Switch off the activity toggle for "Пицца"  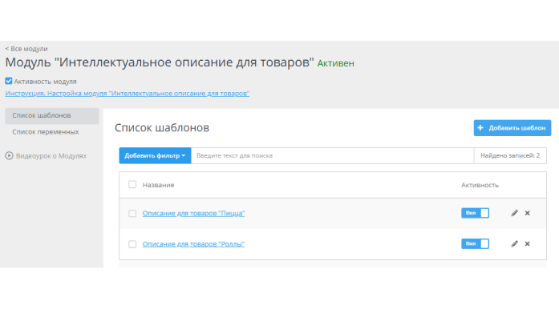pyautogui.click(x=475, y=213)
